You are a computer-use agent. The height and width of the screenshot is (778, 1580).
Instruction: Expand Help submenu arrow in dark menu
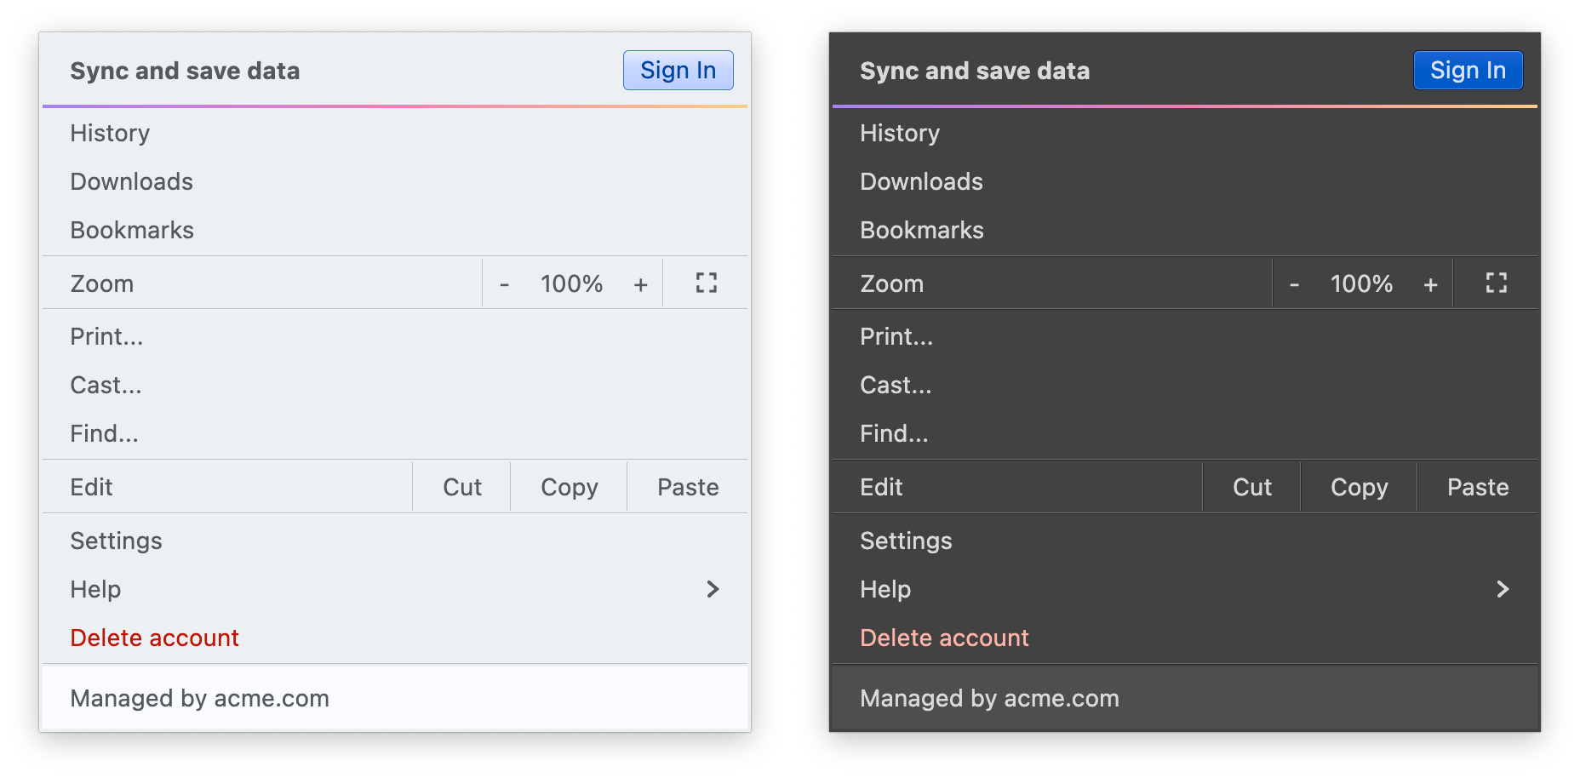click(1503, 589)
